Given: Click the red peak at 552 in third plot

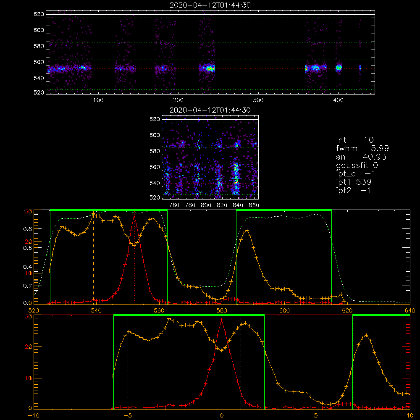Looking at the screenshot, I should [134, 215].
